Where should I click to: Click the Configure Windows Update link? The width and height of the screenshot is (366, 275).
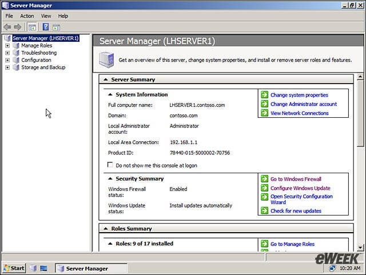click(x=300, y=188)
